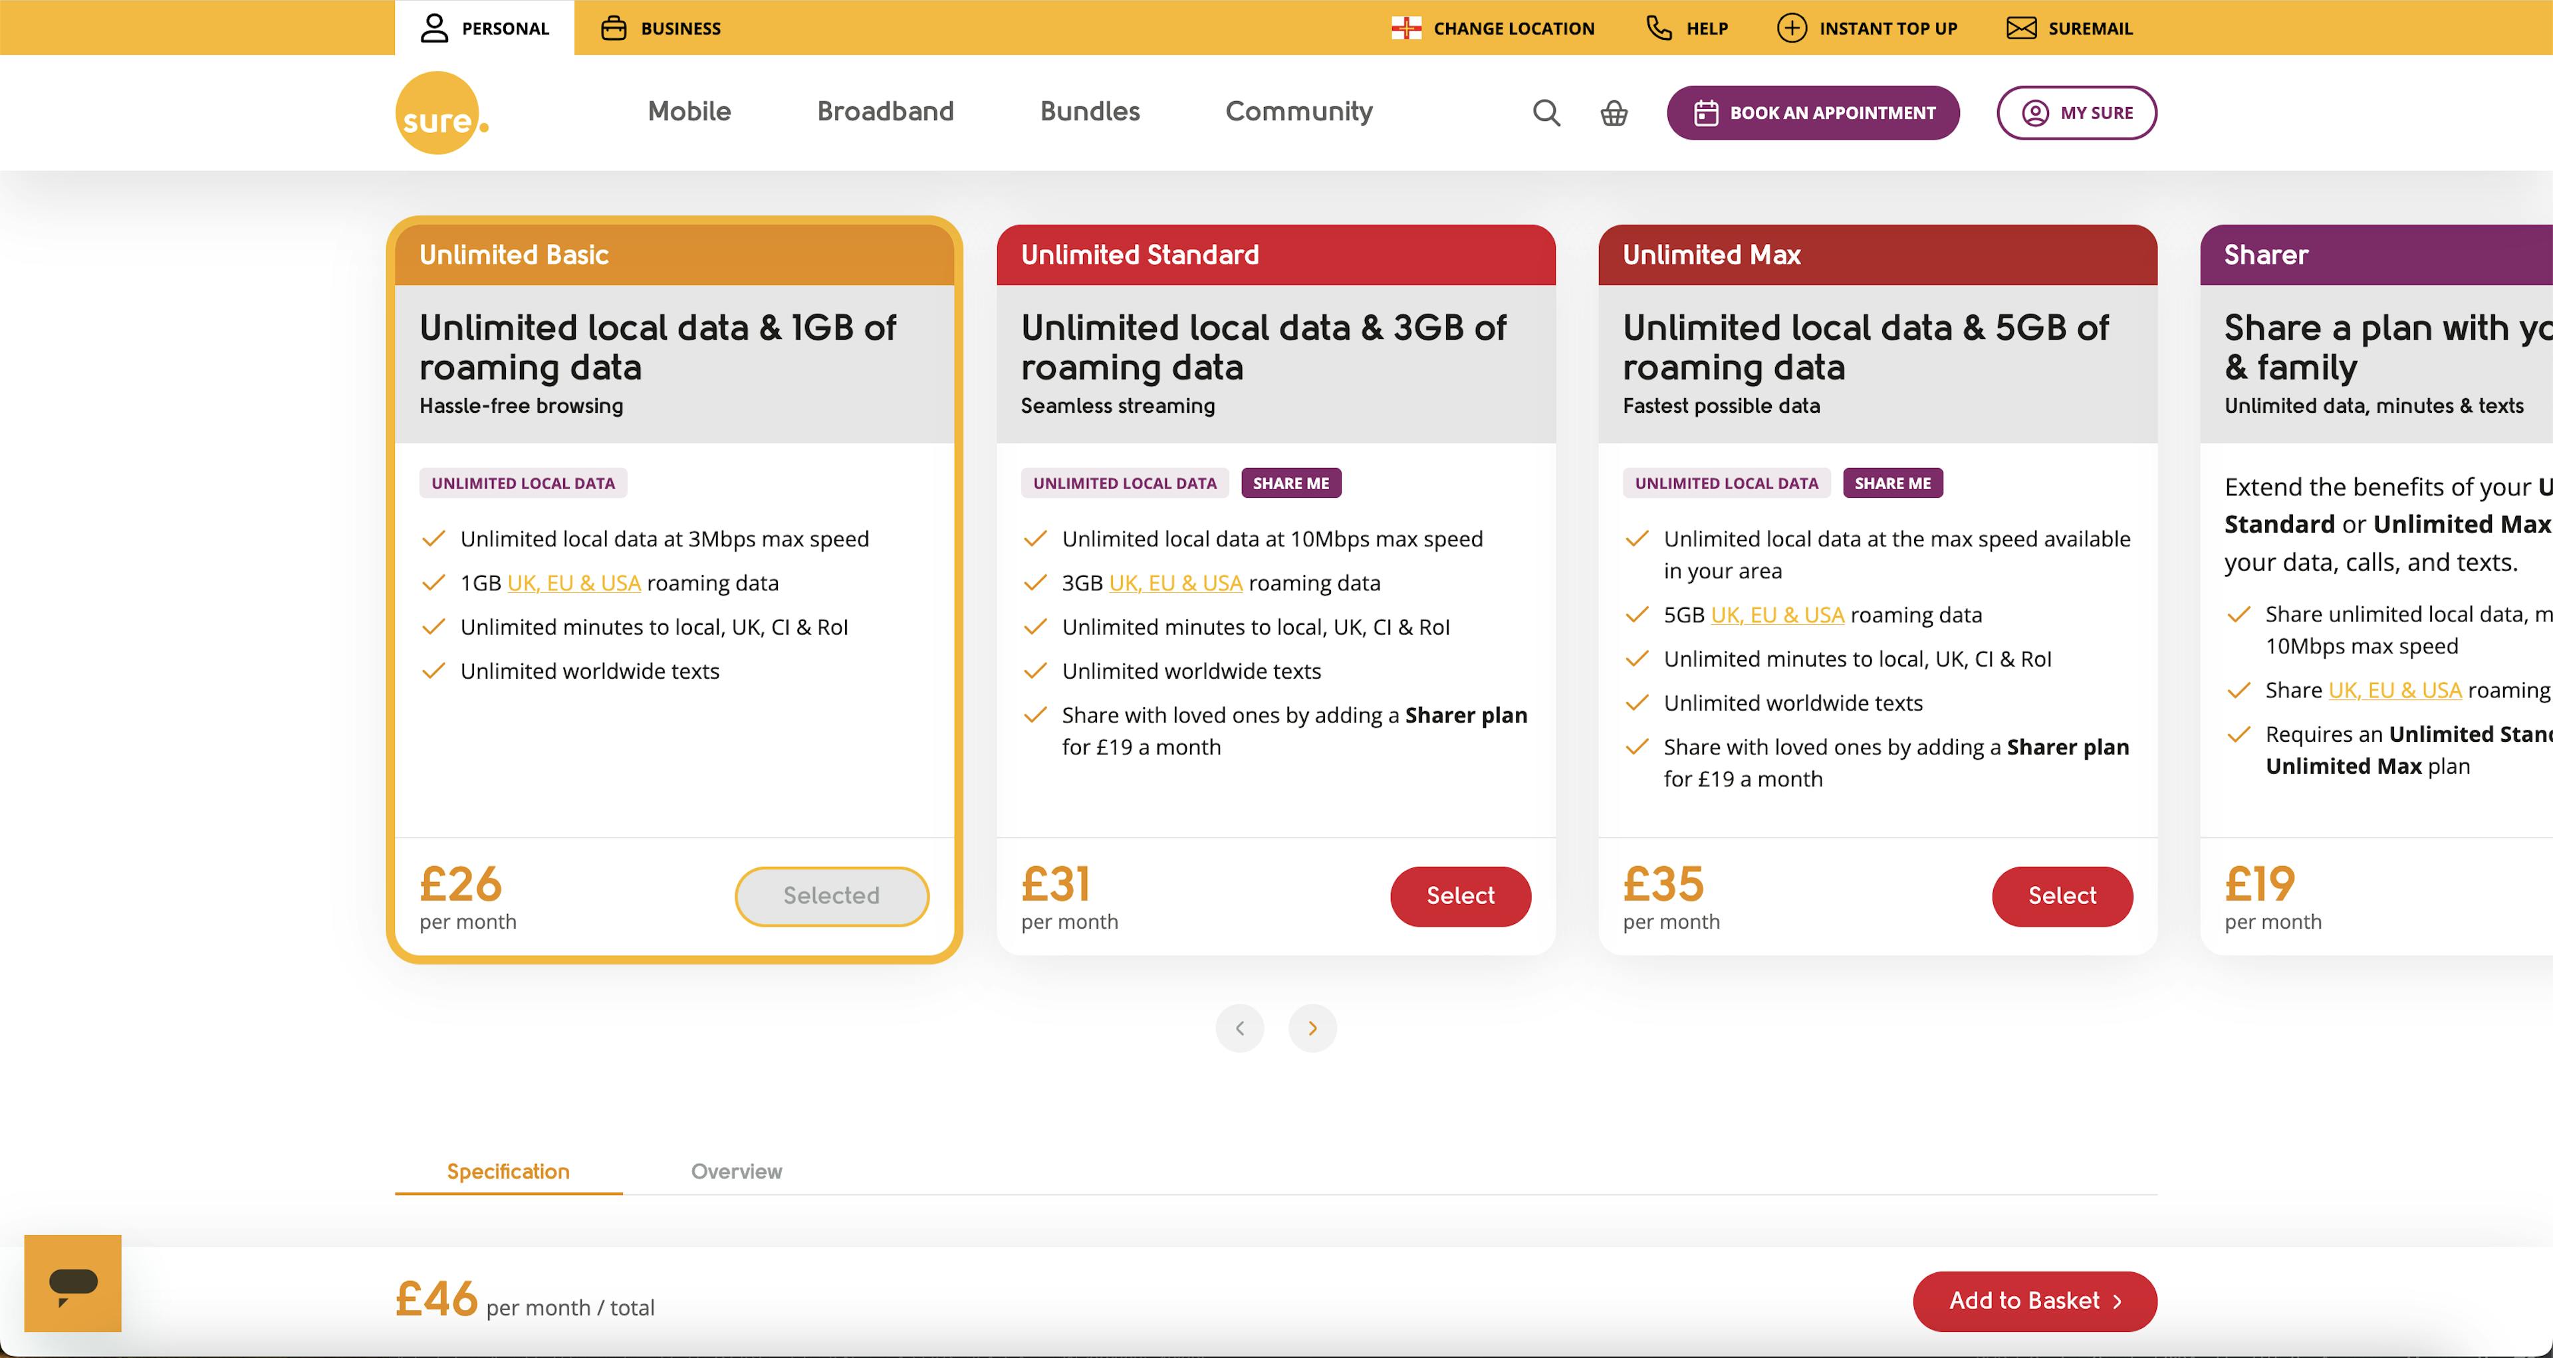Click 'Unlimited local data at 3Mbps max speed'
The height and width of the screenshot is (1358, 2553).
click(x=664, y=540)
